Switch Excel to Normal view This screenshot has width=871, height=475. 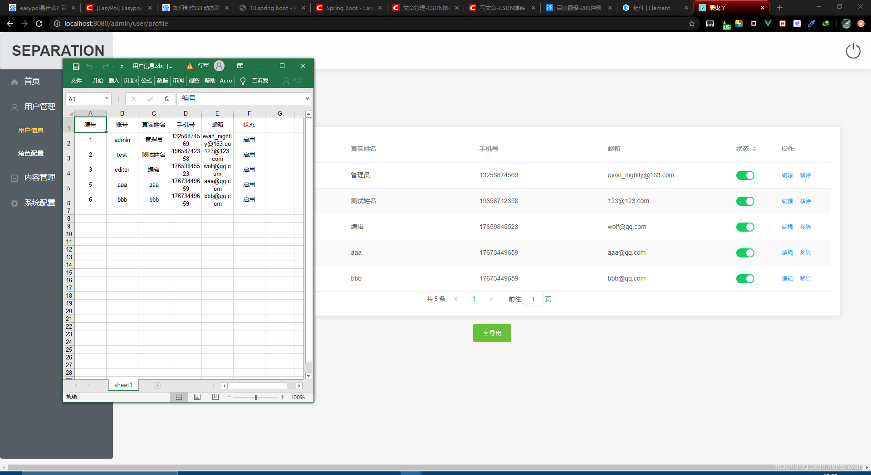179,397
